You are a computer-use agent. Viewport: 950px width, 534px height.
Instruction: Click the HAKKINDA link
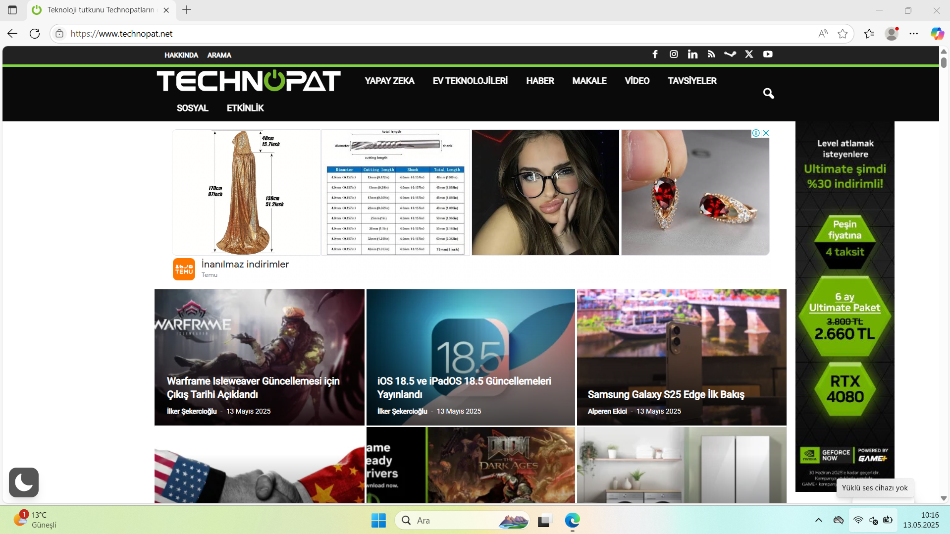point(181,55)
